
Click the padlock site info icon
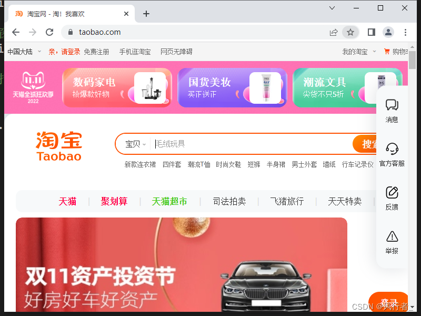[71, 32]
